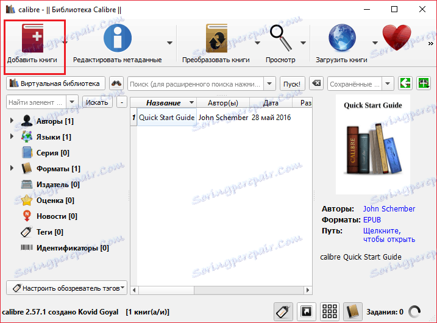Click Щелкните, чтобы открыть path link
Viewport: 437px width, 323px height.
click(x=389, y=235)
